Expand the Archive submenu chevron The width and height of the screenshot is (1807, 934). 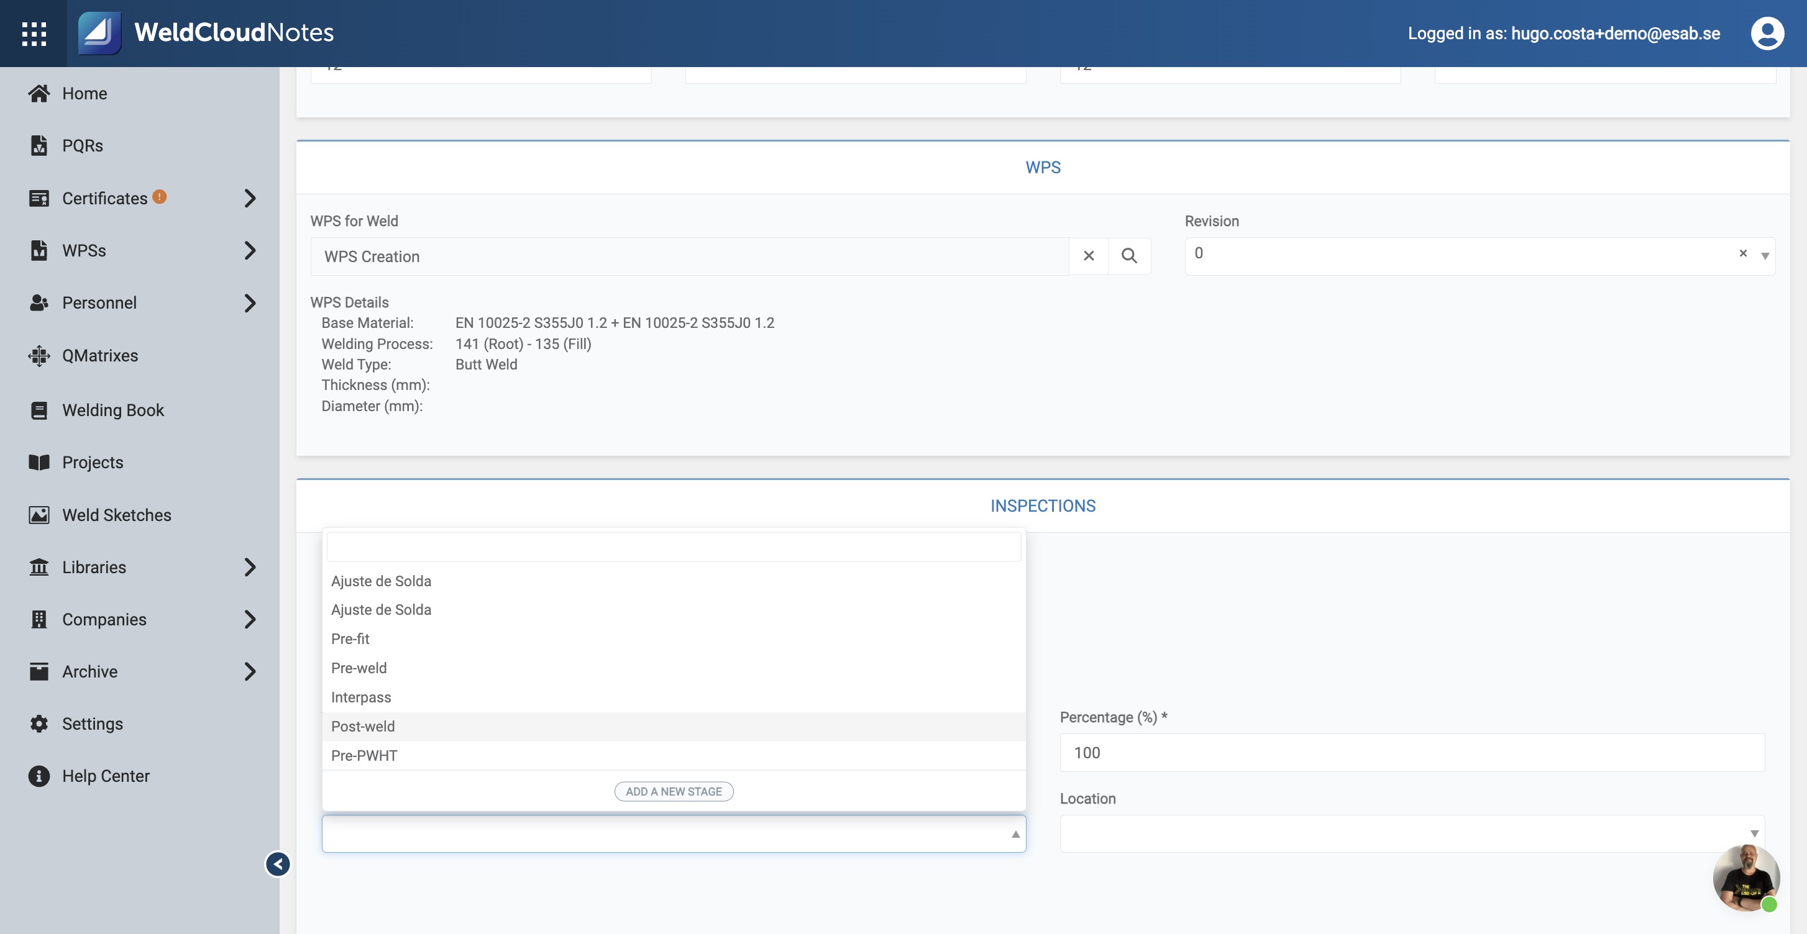pyautogui.click(x=250, y=671)
